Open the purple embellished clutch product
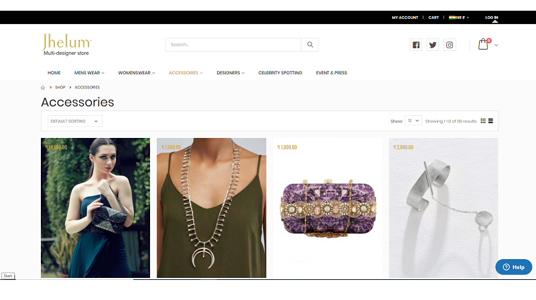 (x=327, y=208)
